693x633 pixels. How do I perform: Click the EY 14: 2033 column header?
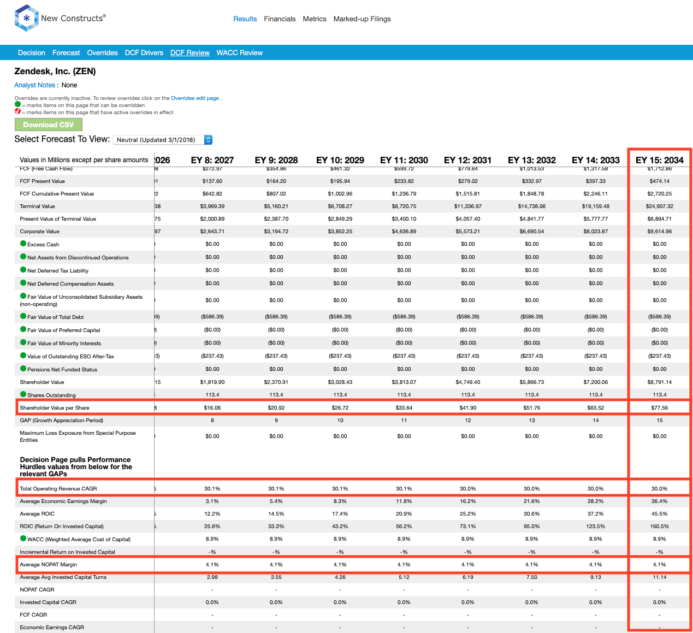(596, 160)
